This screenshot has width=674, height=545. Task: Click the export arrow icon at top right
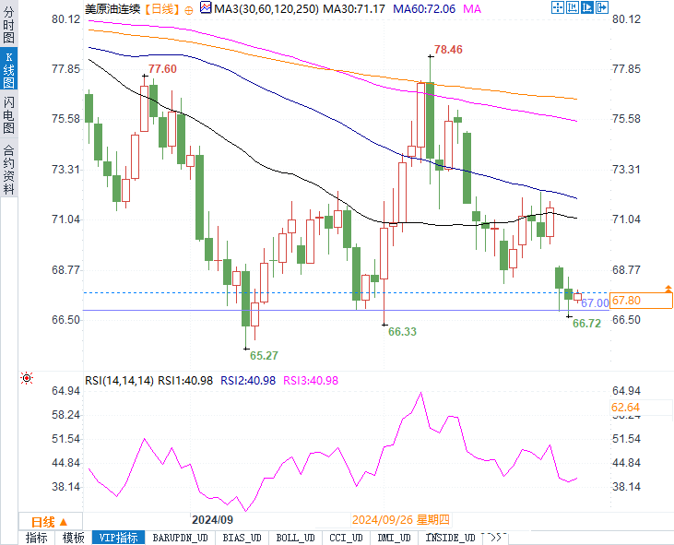click(602, 7)
